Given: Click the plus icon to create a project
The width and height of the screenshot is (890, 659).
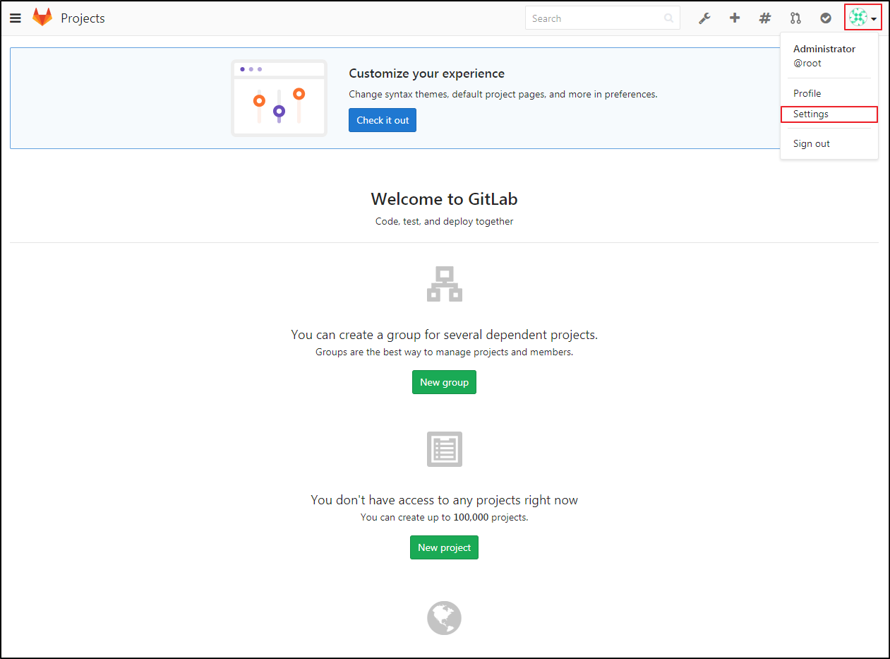Looking at the screenshot, I should [735, 18].
